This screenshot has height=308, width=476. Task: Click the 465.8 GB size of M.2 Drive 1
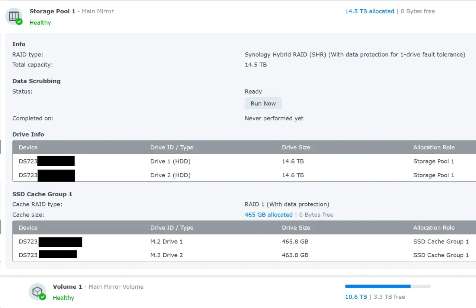point(295,241)
